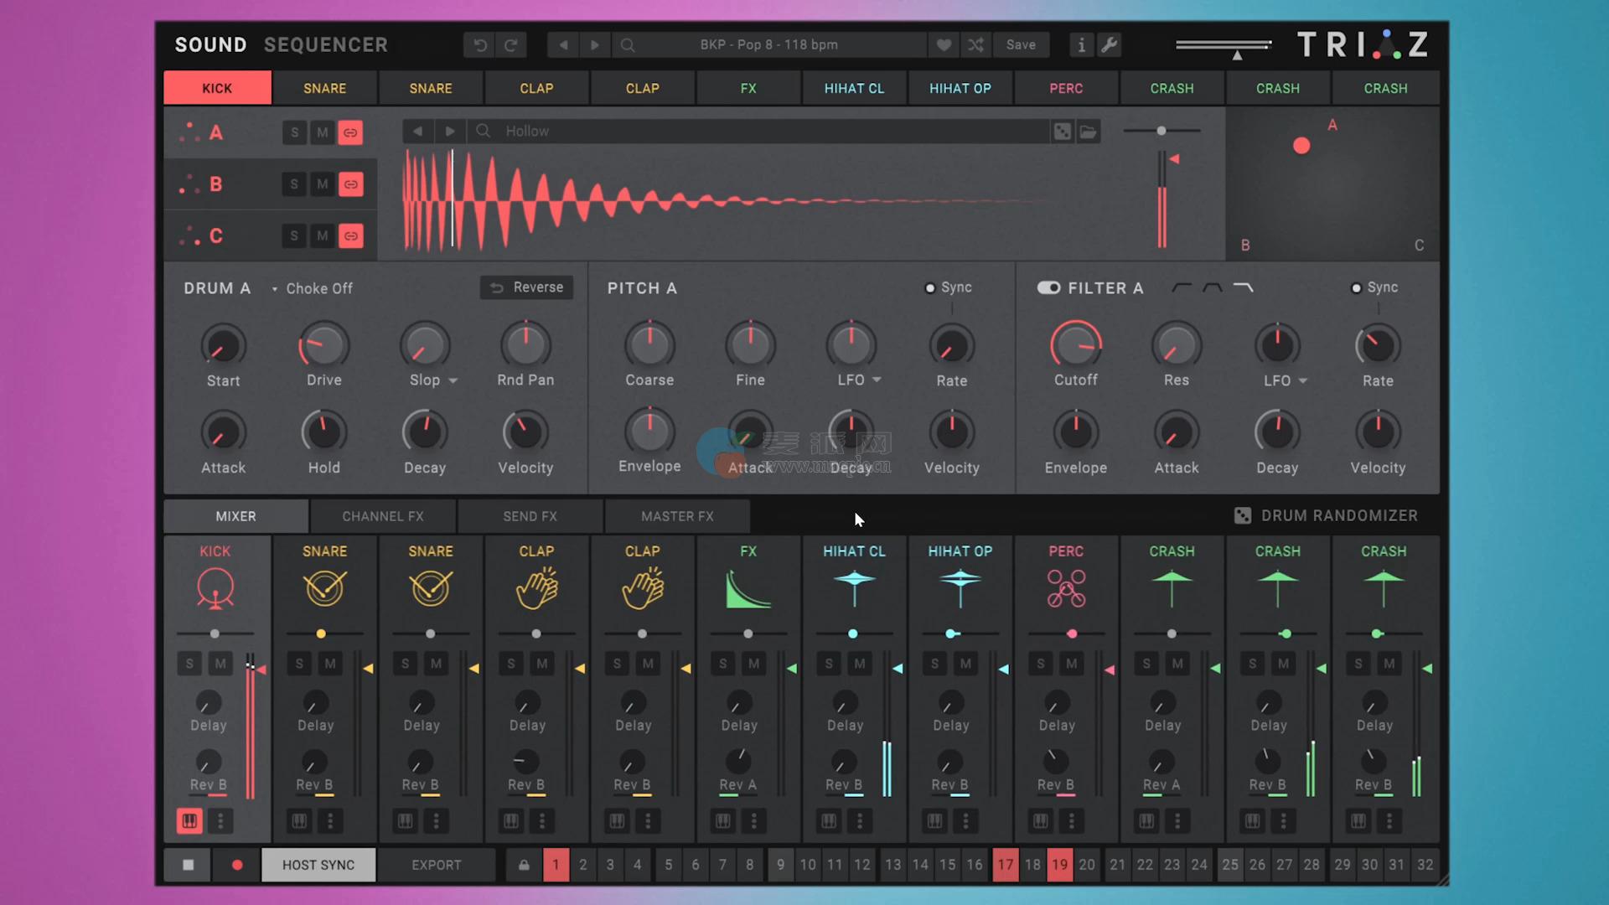
Task: Favorite preset with heart icon
Action: click(x=944, y=45)
